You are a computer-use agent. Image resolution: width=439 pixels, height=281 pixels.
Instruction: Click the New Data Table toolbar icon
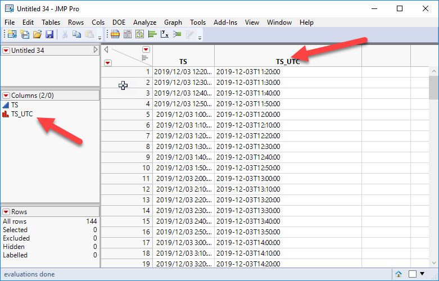(12, 34)
